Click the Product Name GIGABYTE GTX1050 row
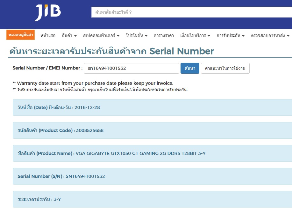Image resolution: width=292 pixels, height=212 pixels. click(152, 153)
